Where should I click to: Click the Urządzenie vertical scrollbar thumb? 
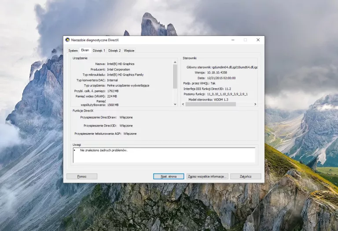point(175,76)
